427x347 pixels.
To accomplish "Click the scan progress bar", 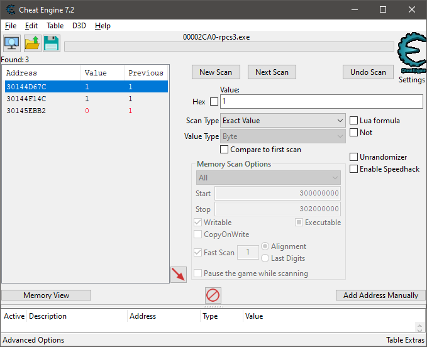I will pyautogui.click(x=229, y=47).
